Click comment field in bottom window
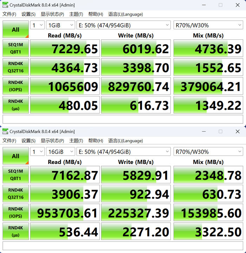Image resolution: width=246 pixels, height=253 pixels. click(x=123, y=246)
